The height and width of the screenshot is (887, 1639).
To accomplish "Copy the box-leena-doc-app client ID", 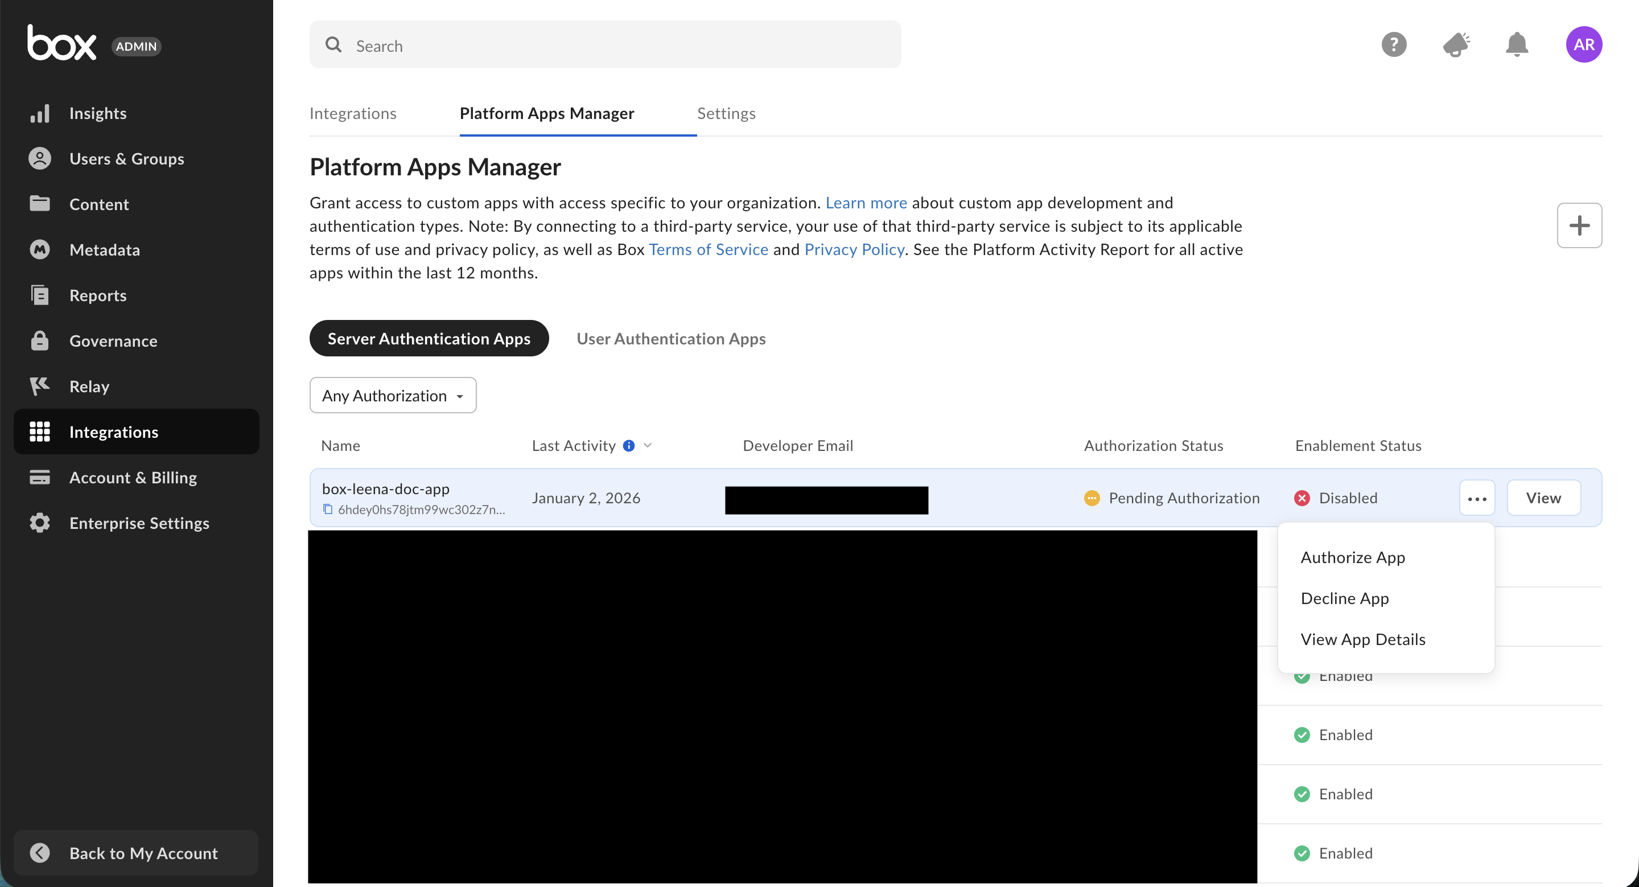I will (328, 509).
